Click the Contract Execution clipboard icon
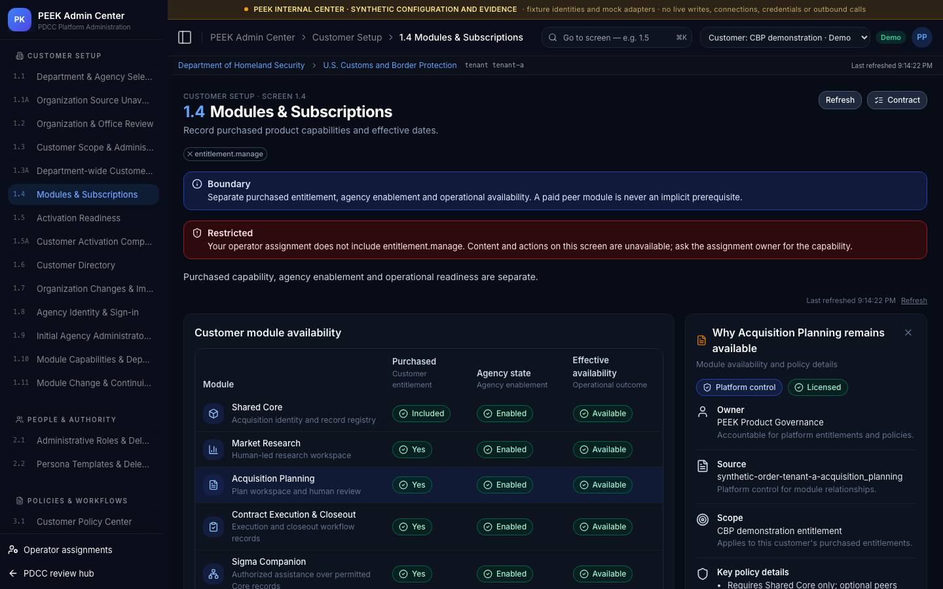 pos(213,527)
